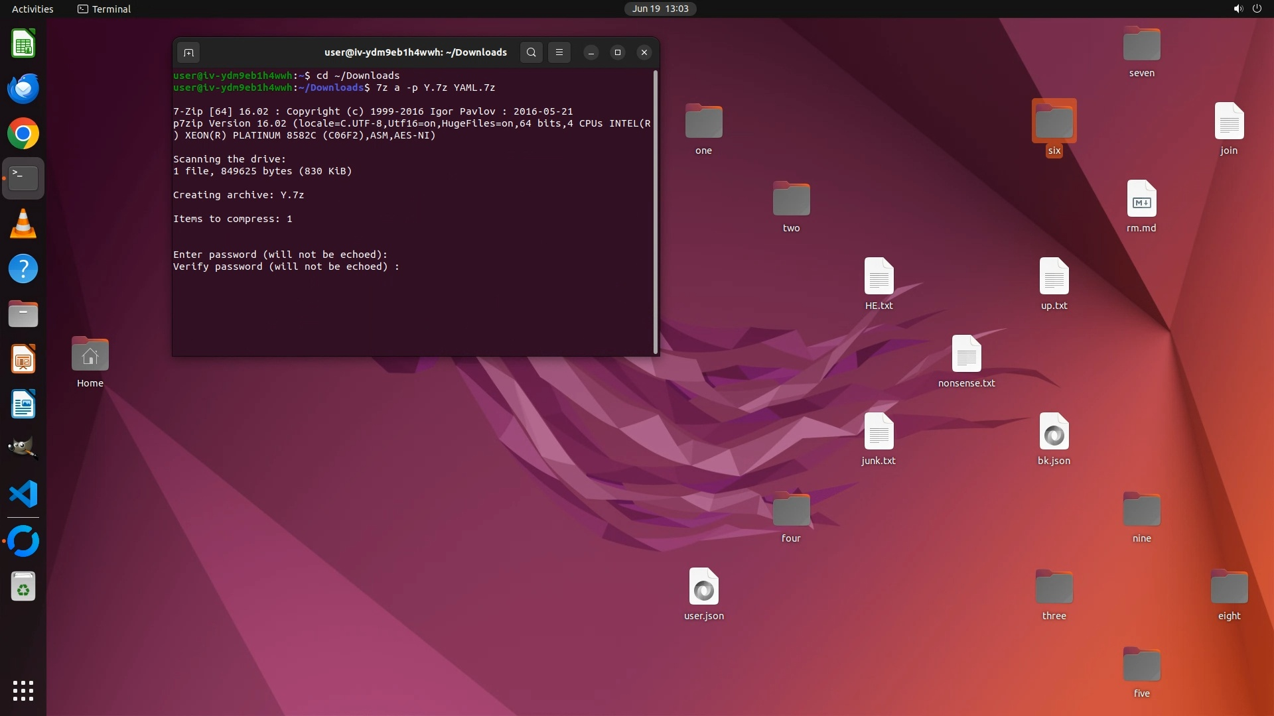This screenshot has height=716, width=1274.
Task: Launch VLC media player from the dock
Action: [x=23, y=224]
